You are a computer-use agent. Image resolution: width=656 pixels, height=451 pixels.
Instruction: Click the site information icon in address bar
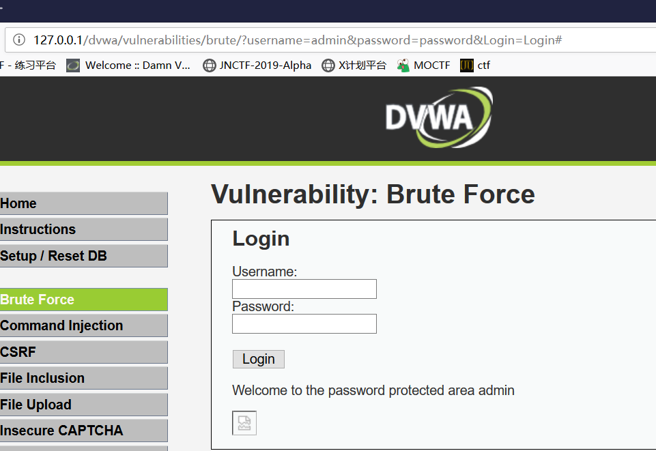pyautogui.click(x=19, y=40)
